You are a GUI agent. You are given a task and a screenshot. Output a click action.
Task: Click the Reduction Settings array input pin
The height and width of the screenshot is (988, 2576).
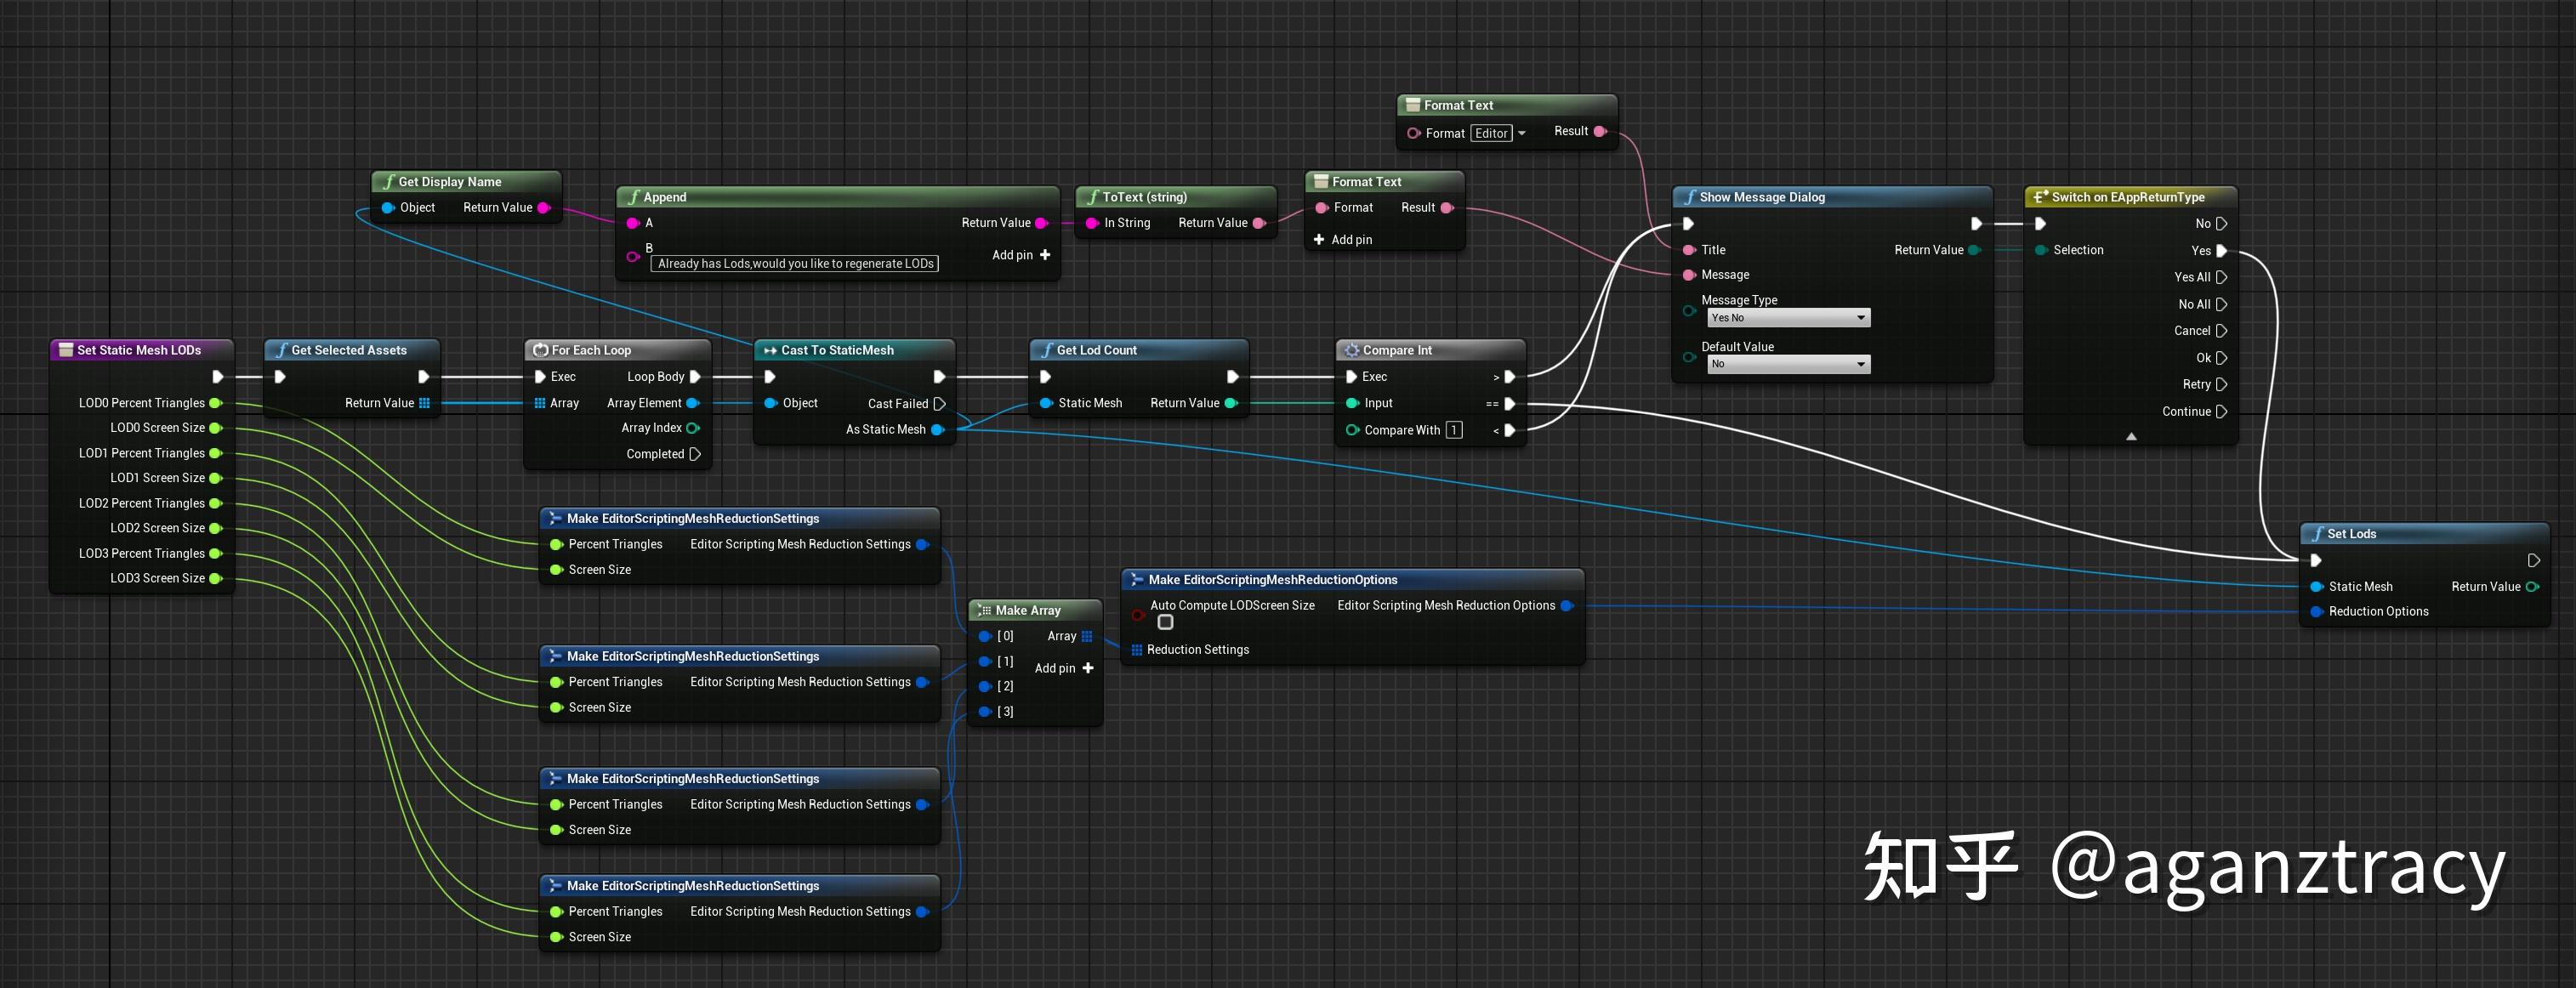tap(1137, 650)
